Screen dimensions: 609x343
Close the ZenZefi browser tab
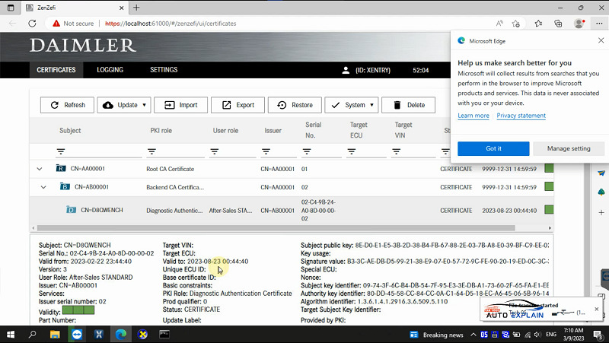tap(122, 8)
